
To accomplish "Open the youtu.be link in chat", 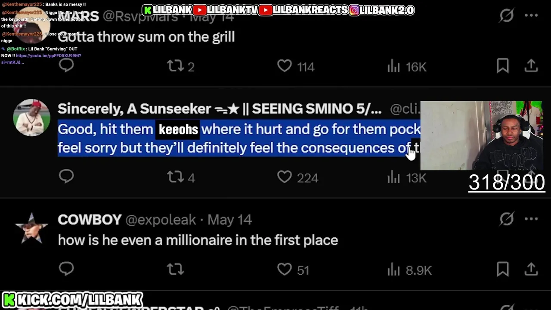I will [x=48, y=56].
